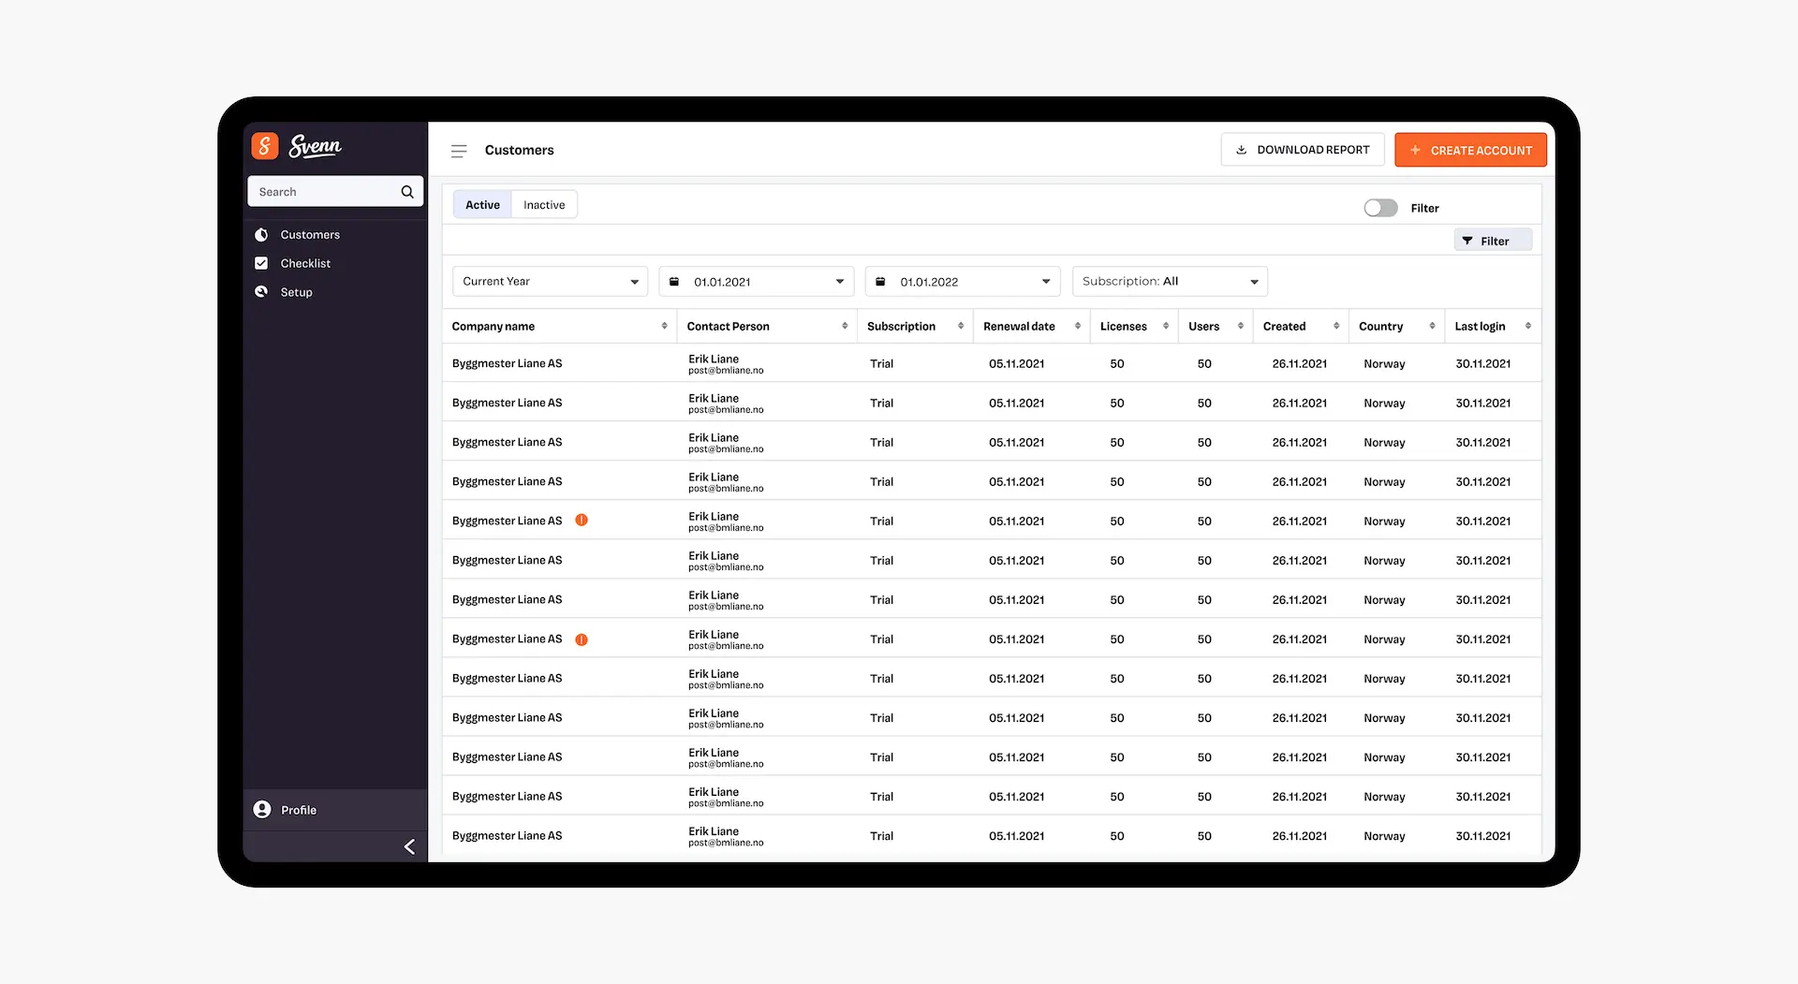
Task: Enable the Filter toggle switch
Action: [1380, 208]
